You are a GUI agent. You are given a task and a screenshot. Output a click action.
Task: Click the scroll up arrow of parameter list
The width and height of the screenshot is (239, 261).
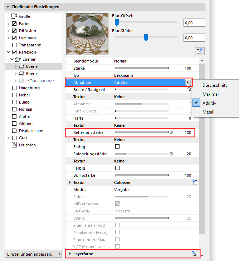pyautogui.click(x=202, y=61)
